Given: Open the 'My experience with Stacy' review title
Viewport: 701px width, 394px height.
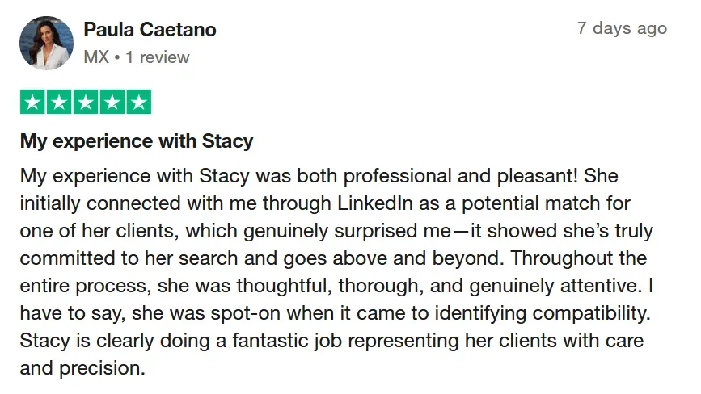Looking at the screenshot, I should point(137,141).
